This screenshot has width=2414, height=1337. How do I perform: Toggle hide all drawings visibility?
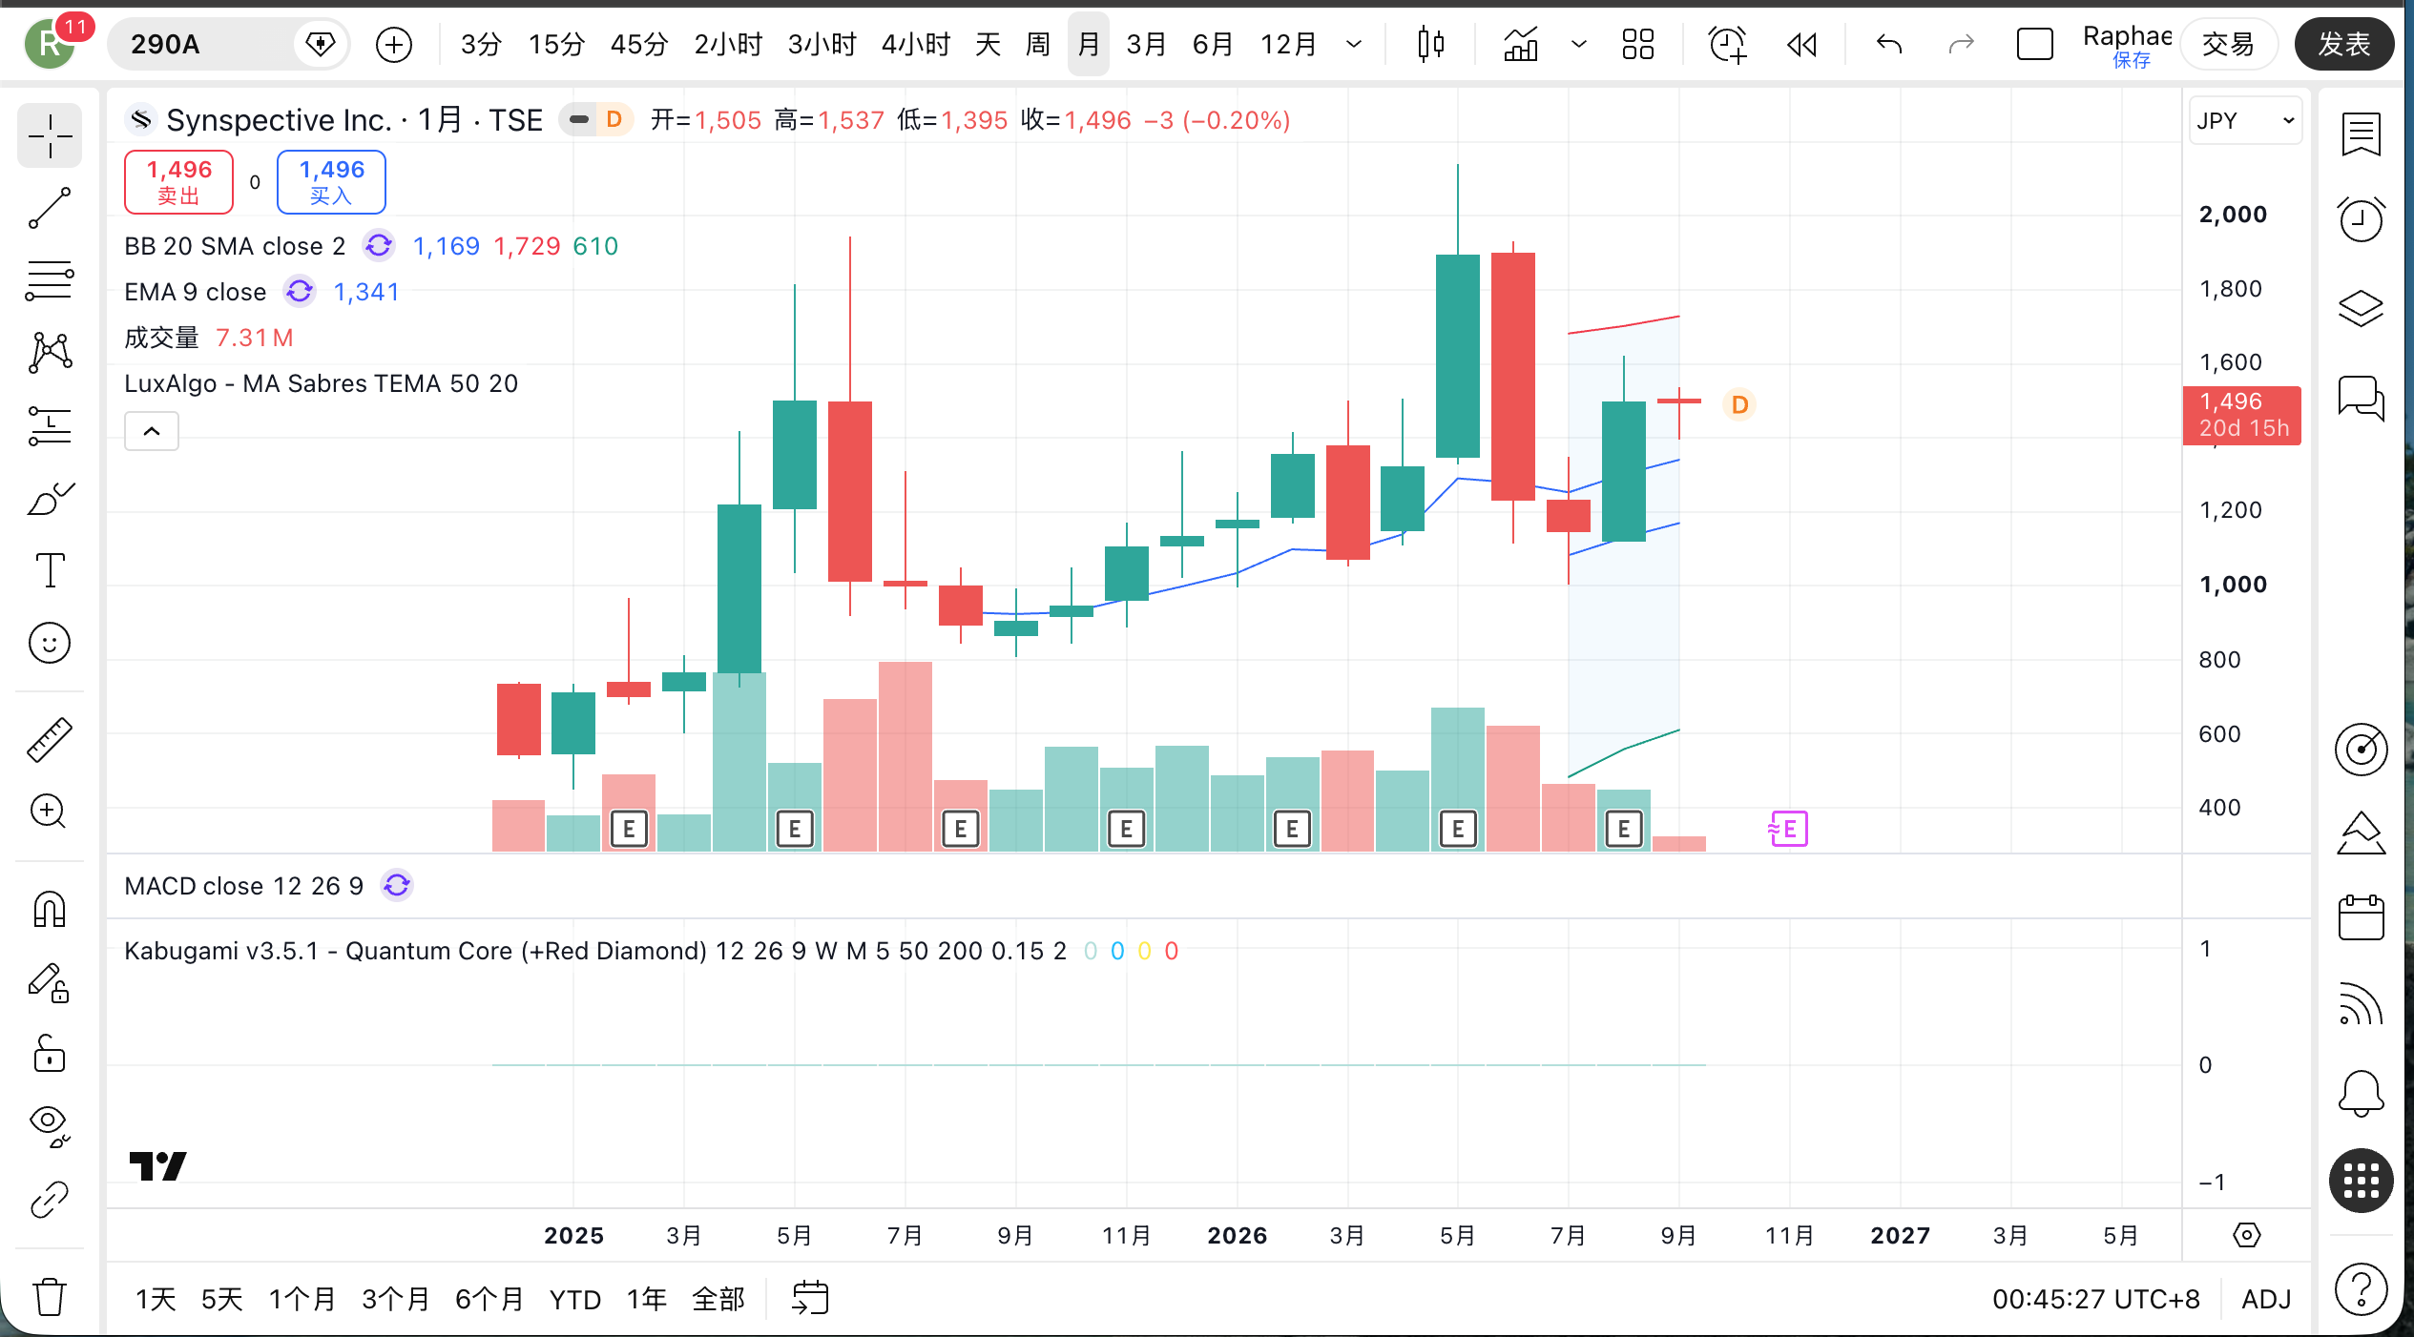(x=50, y=1127)
